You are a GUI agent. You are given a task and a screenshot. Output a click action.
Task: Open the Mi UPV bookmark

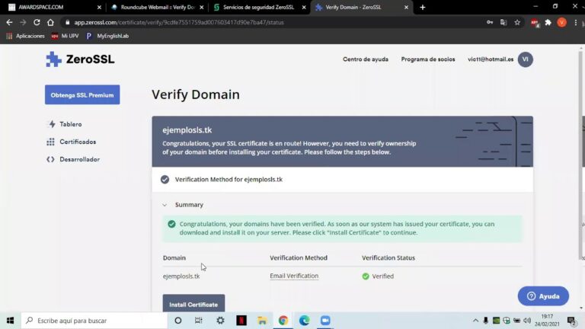pyautogui.click(x=66, y=37)
